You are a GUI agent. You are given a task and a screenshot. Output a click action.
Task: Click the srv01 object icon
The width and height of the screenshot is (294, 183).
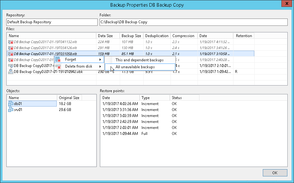coord(11,110)
